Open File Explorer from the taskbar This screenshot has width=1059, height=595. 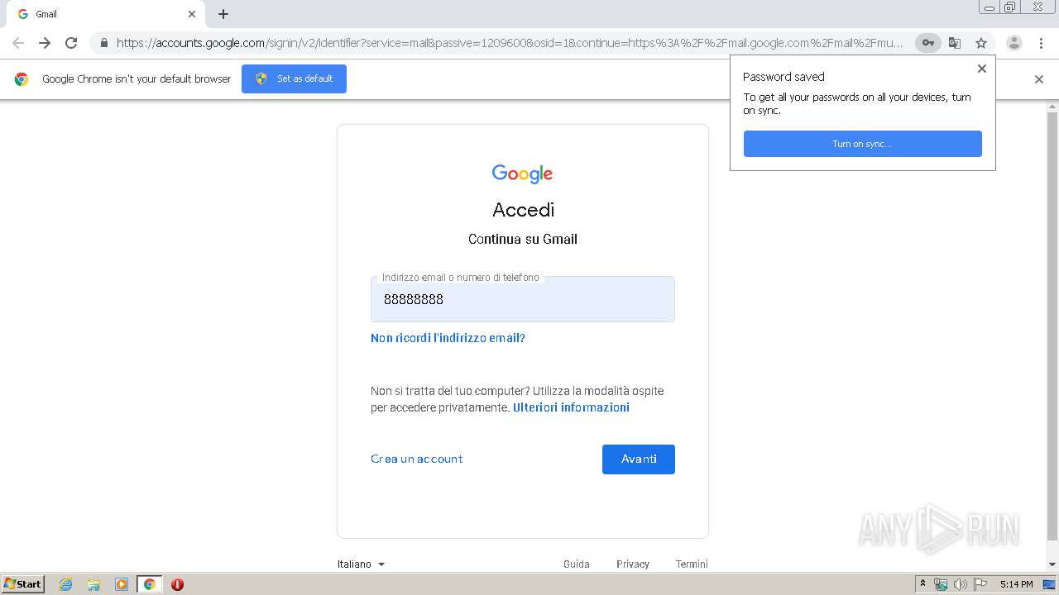pyautogui.click(x=93, y=584)
